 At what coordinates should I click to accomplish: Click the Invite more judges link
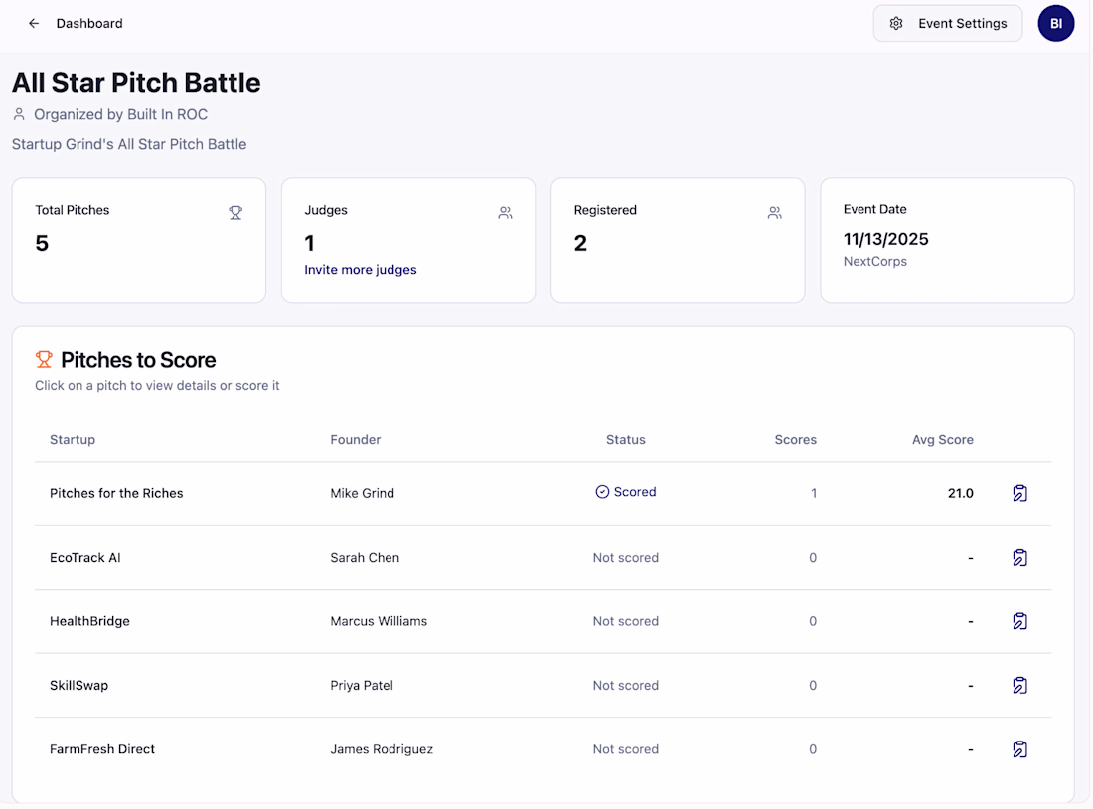[x=361, y=270]
